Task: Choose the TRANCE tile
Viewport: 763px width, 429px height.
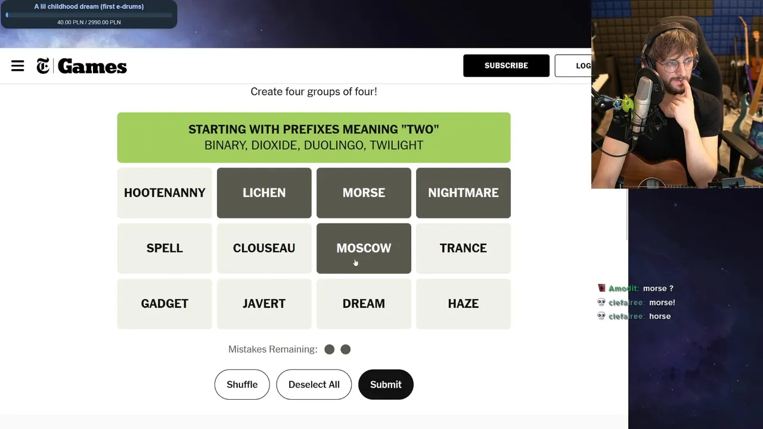Action: pos(463,248)
